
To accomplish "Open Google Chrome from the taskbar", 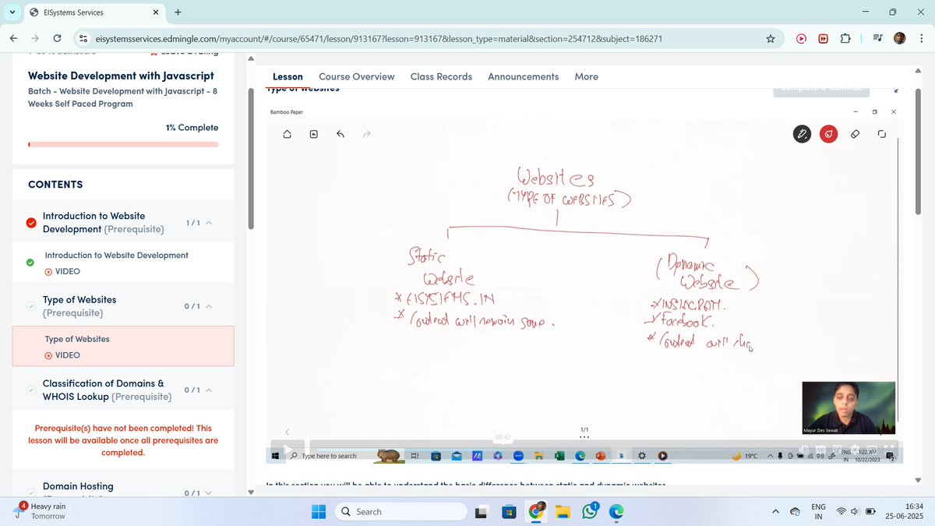I will coord(536,511).
